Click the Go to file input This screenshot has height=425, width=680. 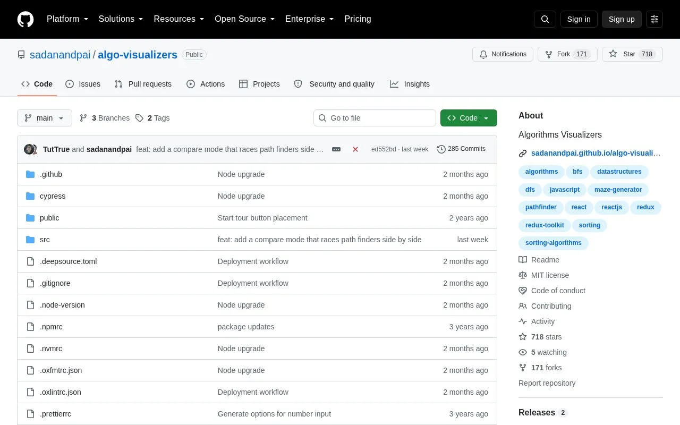point(375,118)
